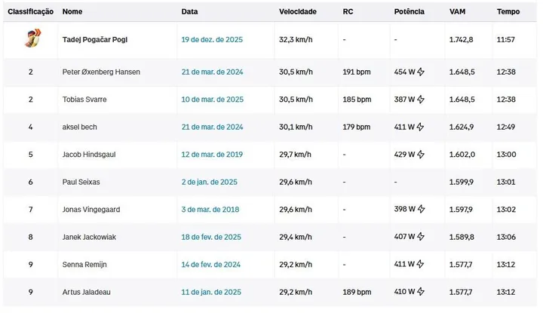The height and width of the screenshot is (313, 543).
Task: Open the 18 de fev. de 2025 activity link
Action: click(x=211, y=237)
